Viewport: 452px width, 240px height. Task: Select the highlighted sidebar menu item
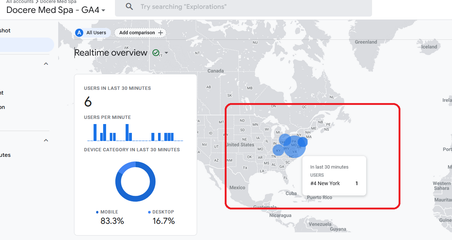27,45
